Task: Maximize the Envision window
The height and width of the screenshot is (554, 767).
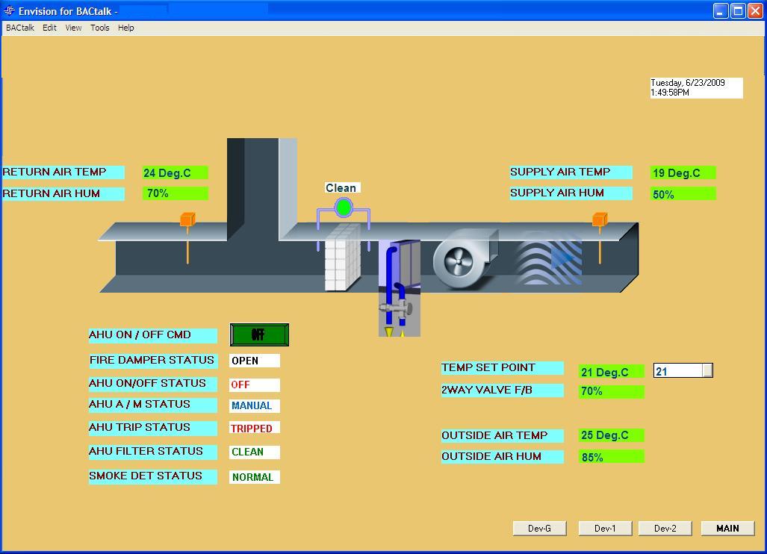Action: tap(738, 10)
